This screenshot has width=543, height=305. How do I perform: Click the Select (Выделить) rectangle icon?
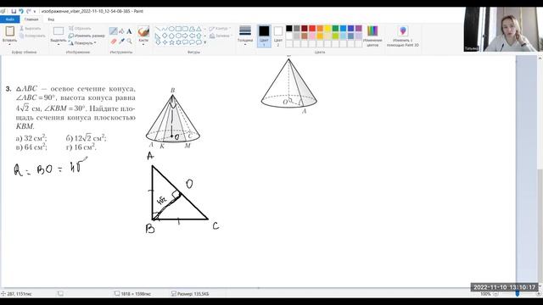tap(59, 31)
